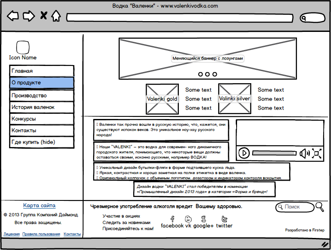This screenshot has height=250, width=331.
Task: Open the Главная menu item
Action: tap(42, 71)
